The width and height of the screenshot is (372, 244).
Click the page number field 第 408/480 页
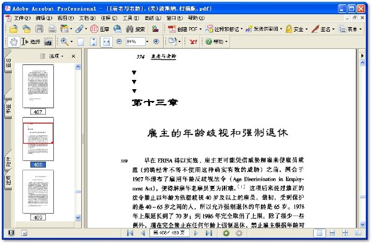169,233
